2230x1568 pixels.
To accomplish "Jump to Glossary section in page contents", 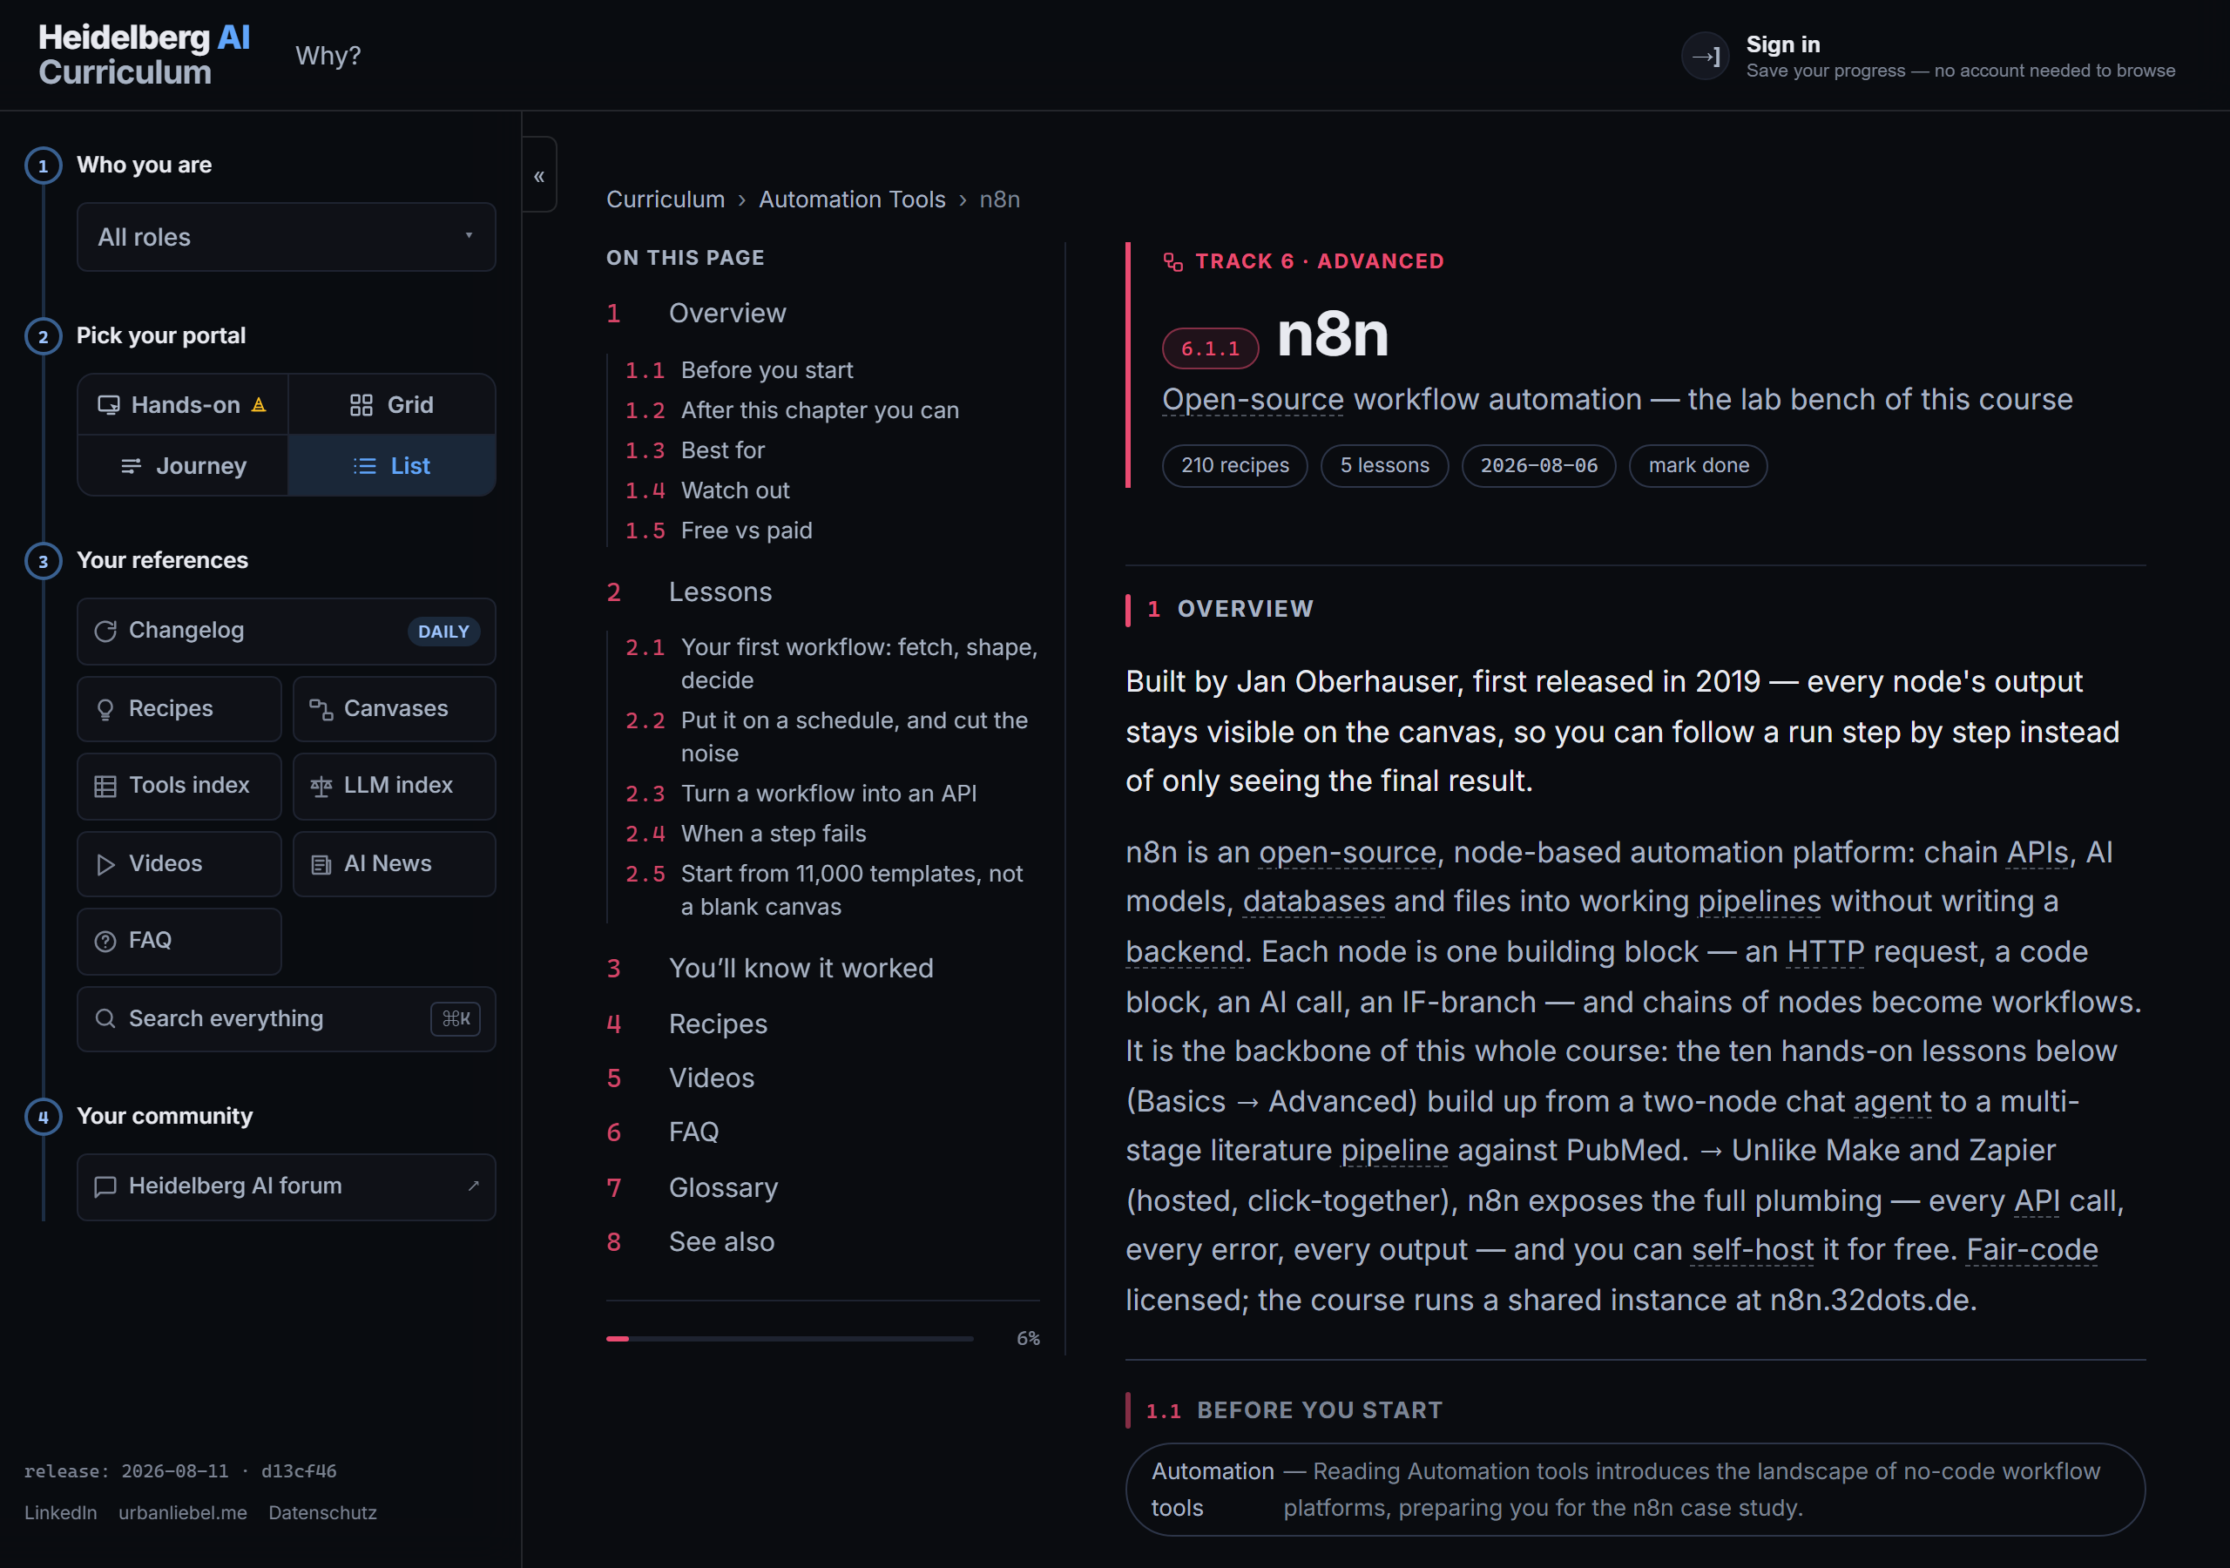I will (723, 1187).
